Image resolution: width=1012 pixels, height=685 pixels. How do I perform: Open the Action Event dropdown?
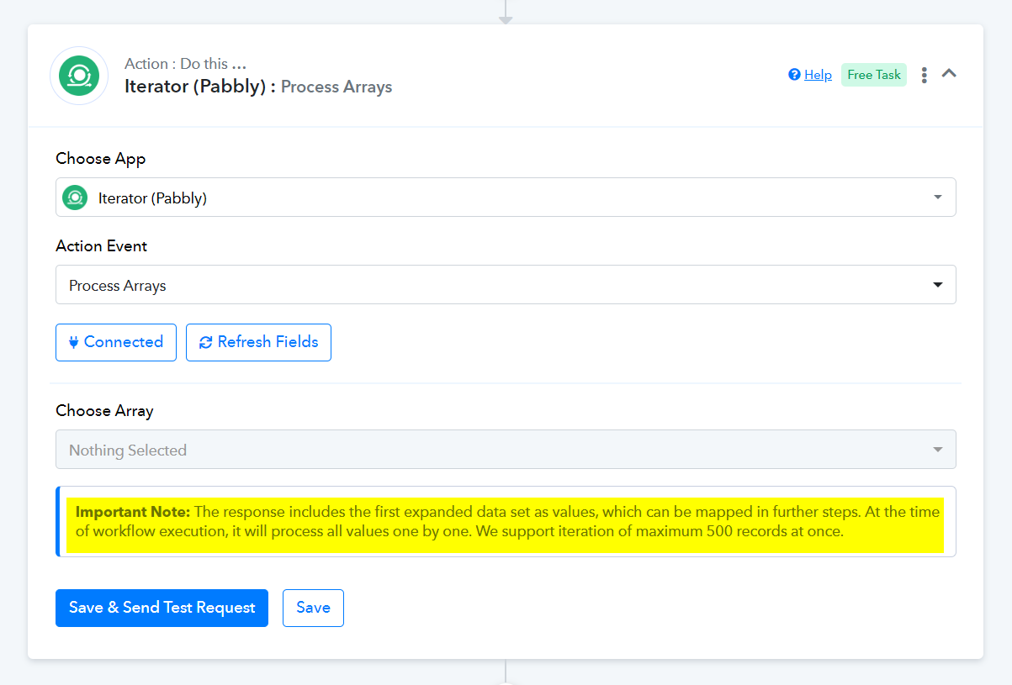(506, 284)
